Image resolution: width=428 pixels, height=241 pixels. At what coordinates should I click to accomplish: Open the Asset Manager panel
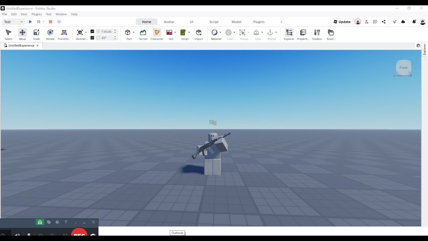point(331,34)
